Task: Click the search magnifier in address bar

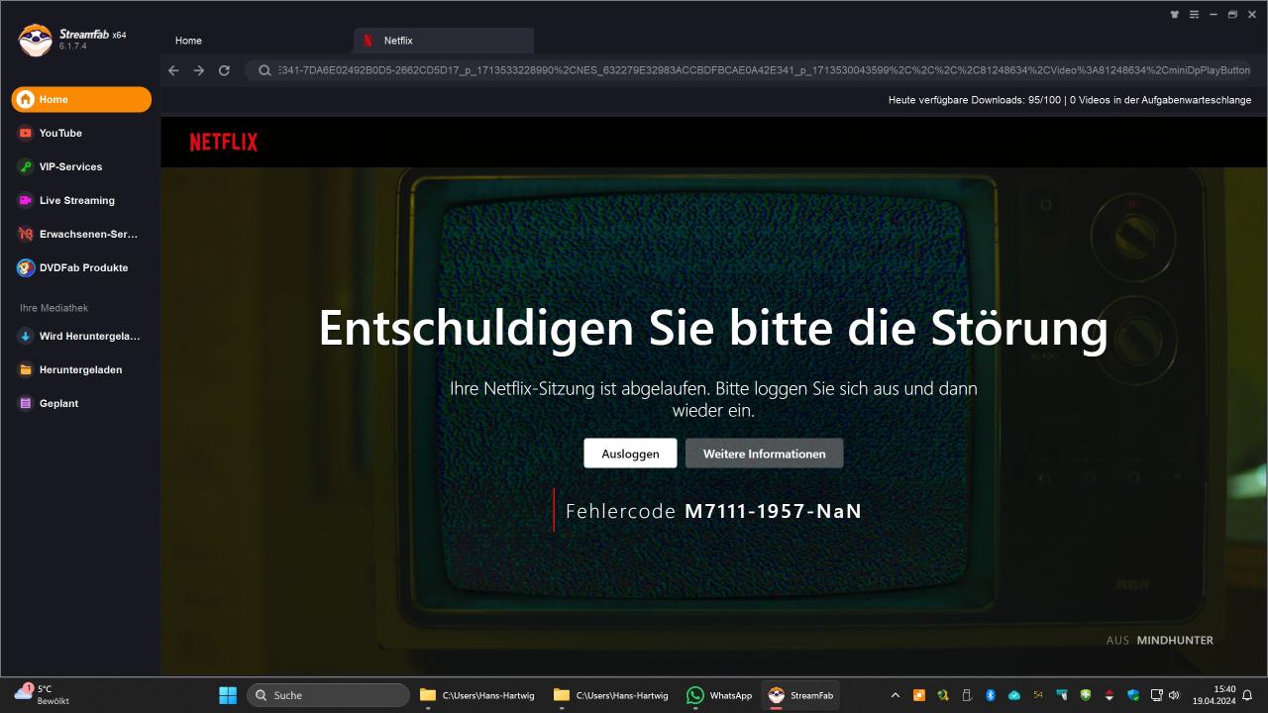Action: 264,70
